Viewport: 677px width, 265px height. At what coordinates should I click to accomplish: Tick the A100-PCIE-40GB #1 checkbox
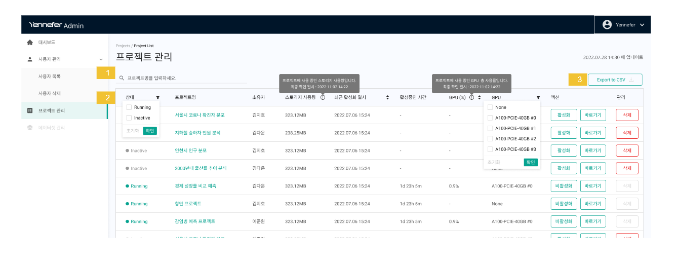[x=490, y=128]
